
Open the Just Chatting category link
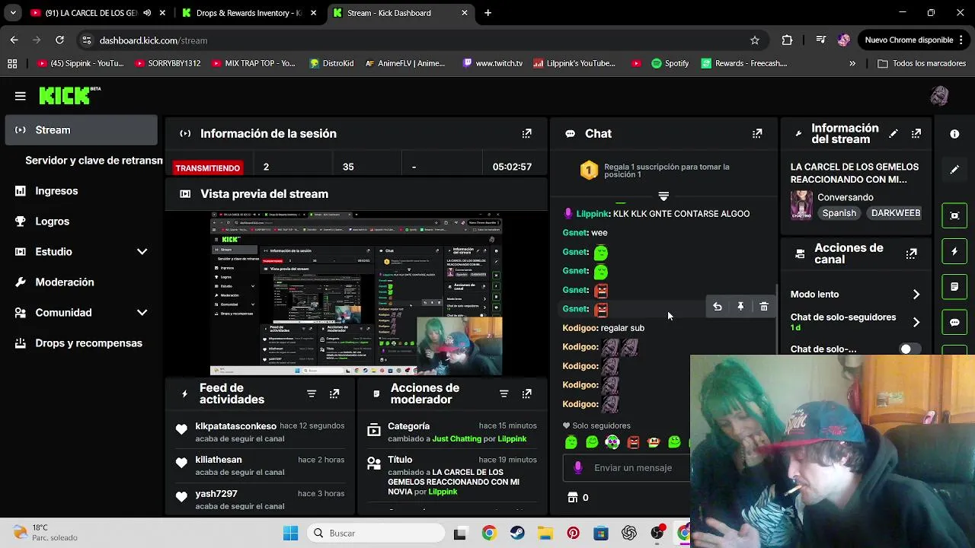coord(456,438)
